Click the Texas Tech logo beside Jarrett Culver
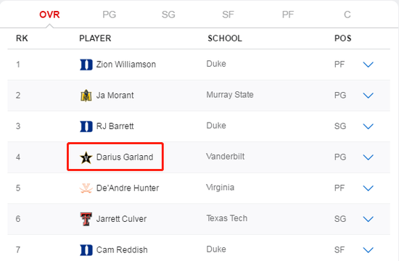Screen dimensions: 399x261 (86, 219)
